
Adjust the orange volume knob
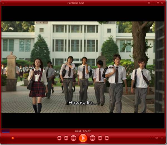(x=13, y=138)
